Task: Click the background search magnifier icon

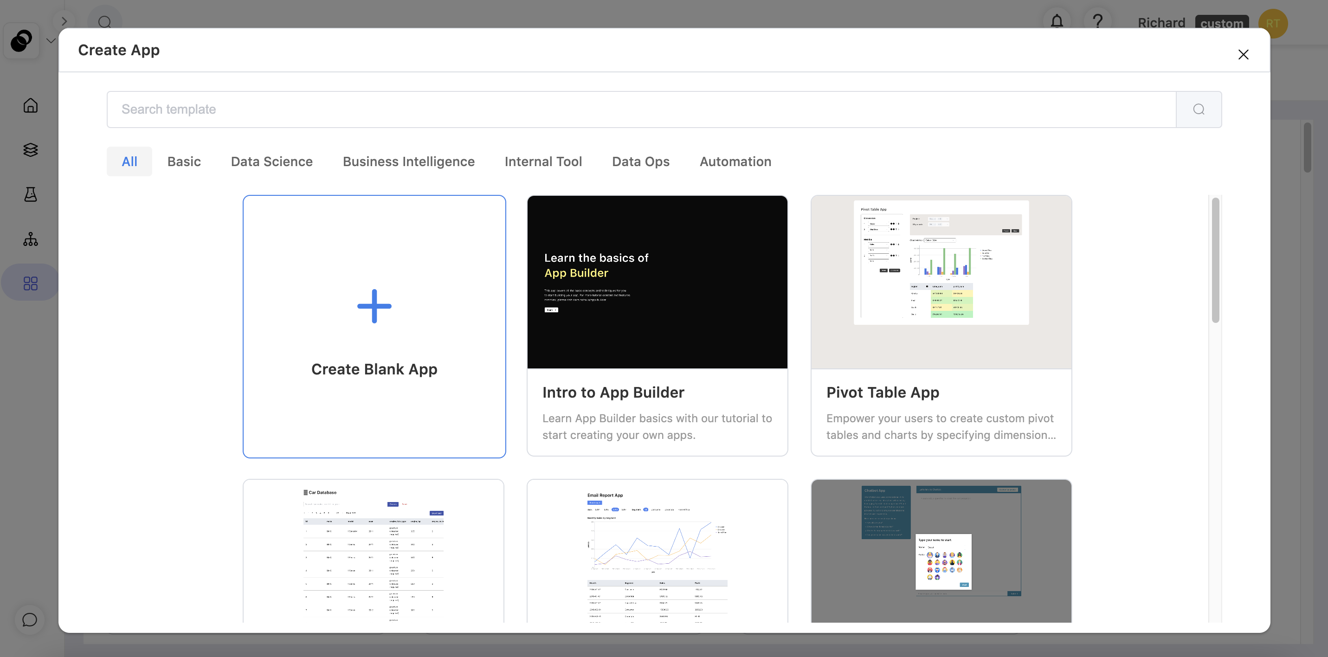Action: (x=105, y=22)
